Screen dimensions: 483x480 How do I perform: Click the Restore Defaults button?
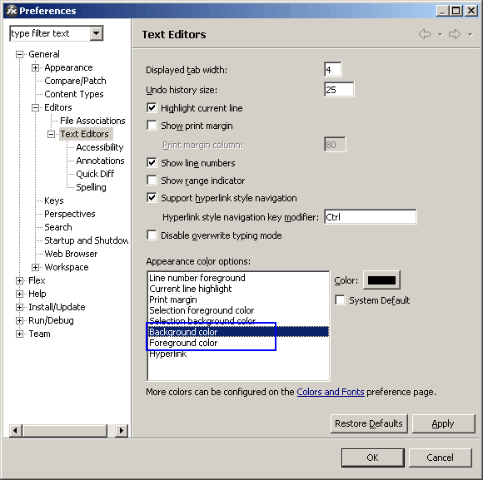(x=369, y=423)
